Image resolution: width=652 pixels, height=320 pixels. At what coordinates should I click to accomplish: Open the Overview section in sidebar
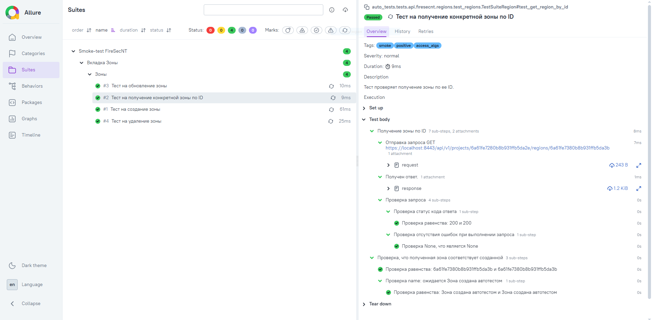[x=31, y=37]
